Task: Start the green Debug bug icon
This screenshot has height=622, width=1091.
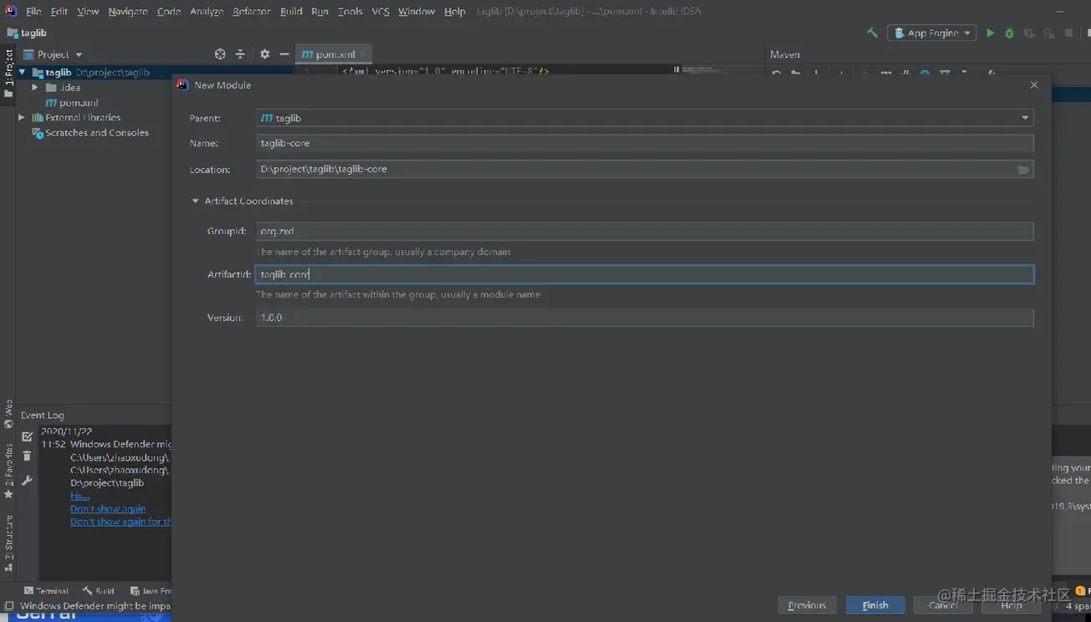Action: (x=1009, y=33)
